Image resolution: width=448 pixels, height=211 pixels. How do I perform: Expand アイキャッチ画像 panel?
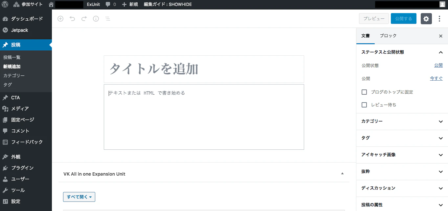pyautogui.click(x=402, y=155)
